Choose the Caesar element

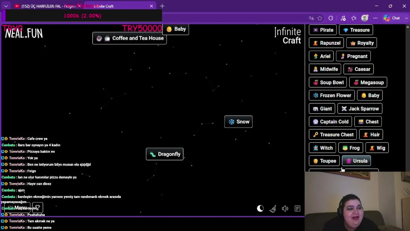[x=358, y=69]
